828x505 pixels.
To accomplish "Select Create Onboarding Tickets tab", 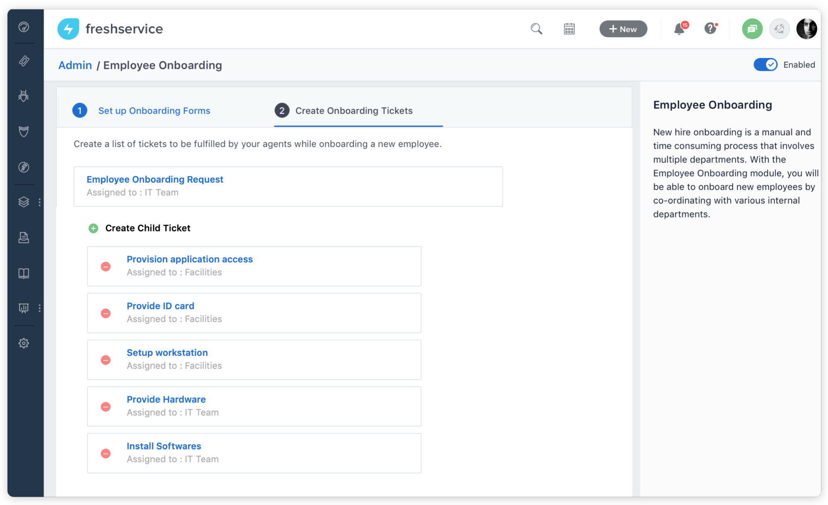I will 354,111.
